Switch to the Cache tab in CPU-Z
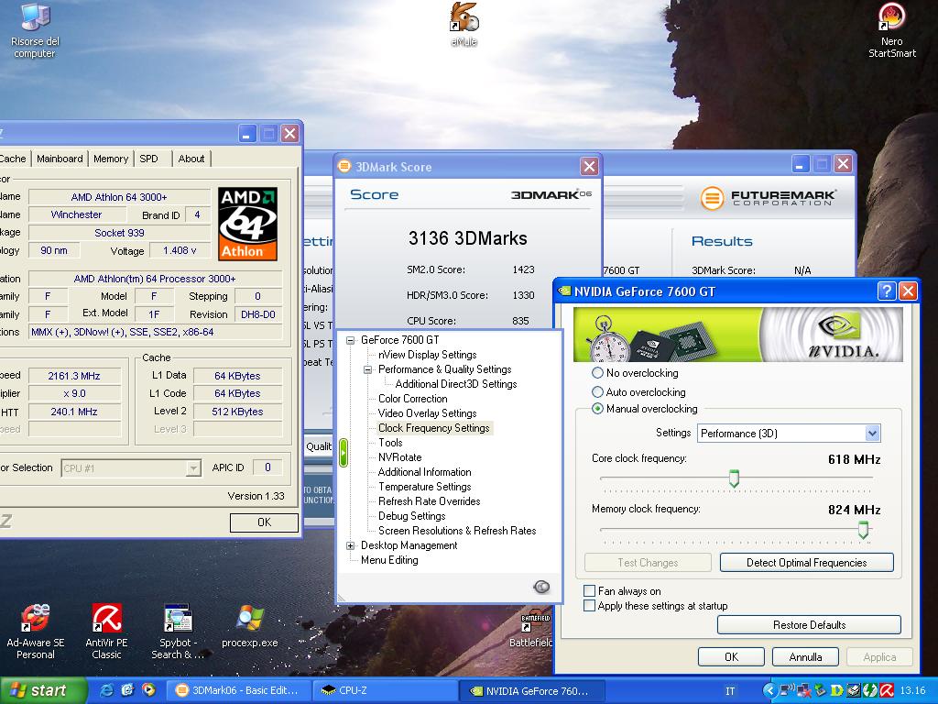This screenshot has height=704, width=938. point(13,159)
